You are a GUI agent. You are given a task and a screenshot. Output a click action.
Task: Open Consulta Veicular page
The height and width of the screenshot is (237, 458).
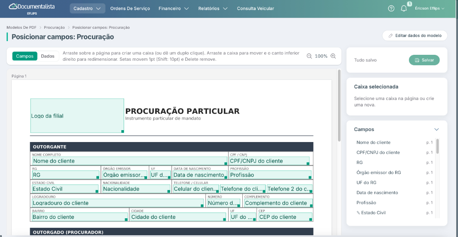coord(255,8)
